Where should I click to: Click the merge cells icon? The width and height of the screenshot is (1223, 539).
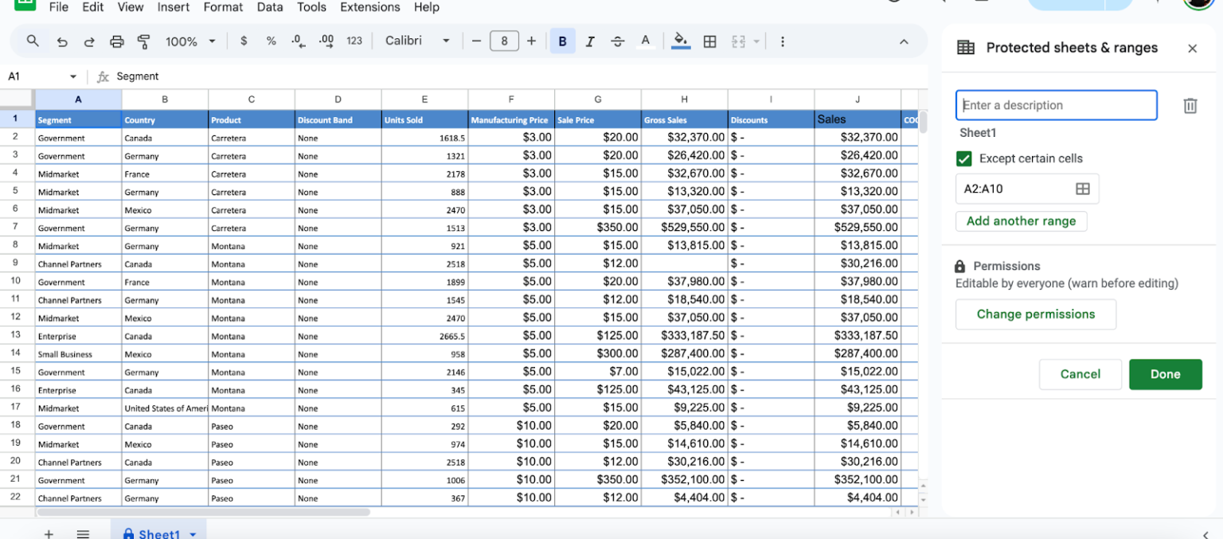point(740,41)
